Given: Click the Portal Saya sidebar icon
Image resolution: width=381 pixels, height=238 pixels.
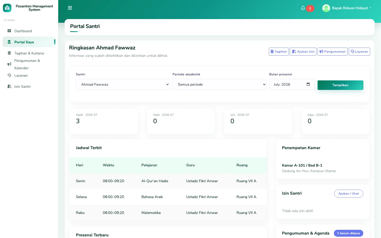Looking at the screenshot, I should (x=9, y=42).
